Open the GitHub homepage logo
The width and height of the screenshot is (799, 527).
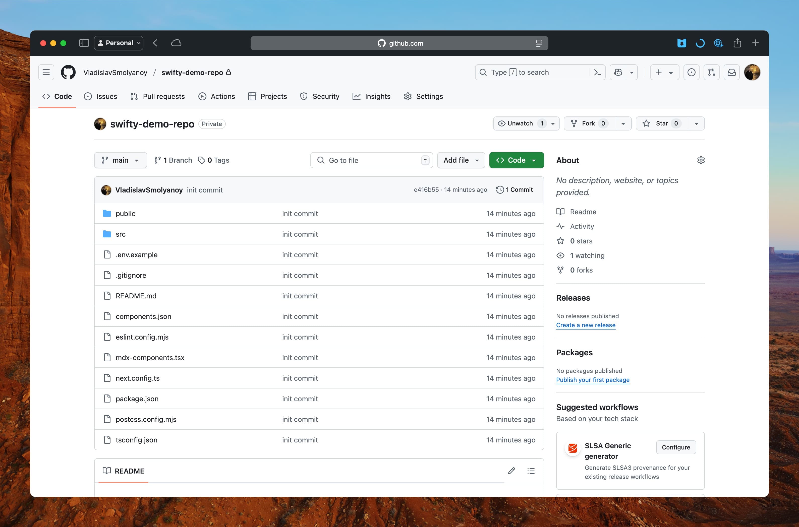(68, 72)
